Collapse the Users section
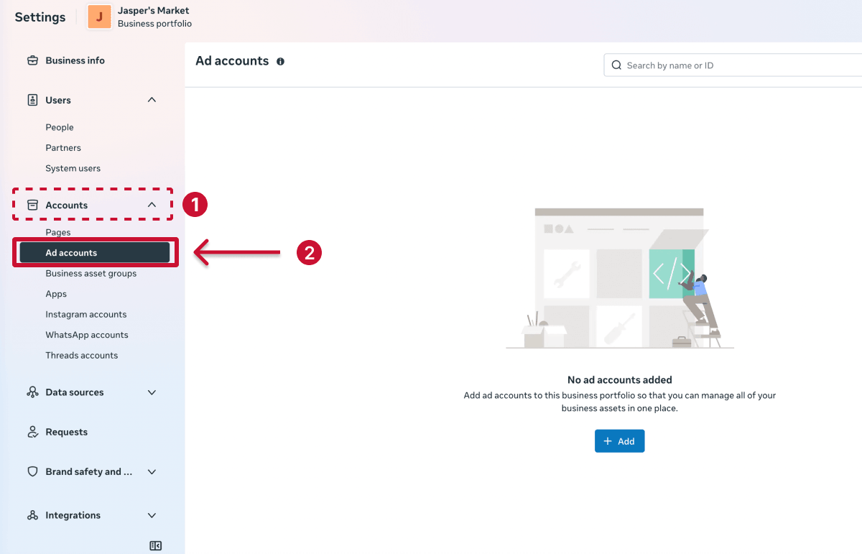The width and height of the screenshot is (862, 554). [152, 100]
